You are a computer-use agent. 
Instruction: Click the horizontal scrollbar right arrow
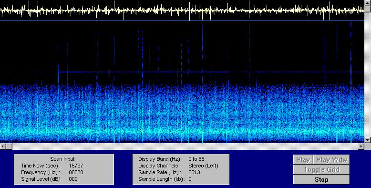[361, 146]
